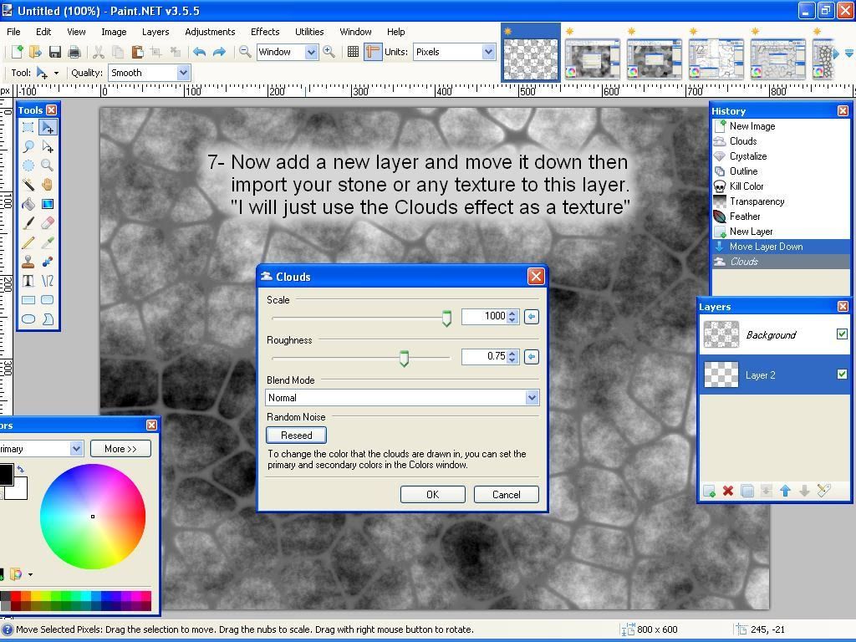Open the palette menu dropdown arrow
The height and width of the screenshot is (642, 856).
[30, 574]
